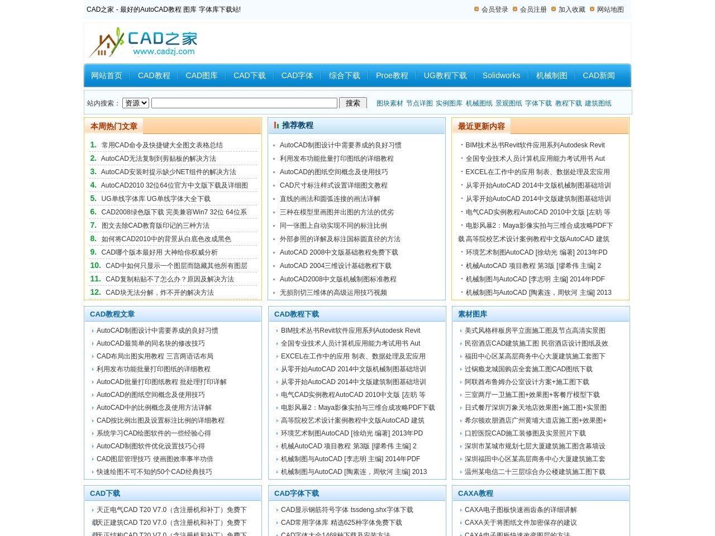This screenshot has height=536, width=715.
Task: Open CAD尺寸标注样式设置详细图文教程
Action: (x=333, y=185)
